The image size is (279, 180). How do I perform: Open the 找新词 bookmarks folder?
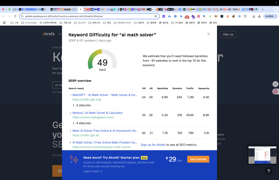click(x=139, y=23)
